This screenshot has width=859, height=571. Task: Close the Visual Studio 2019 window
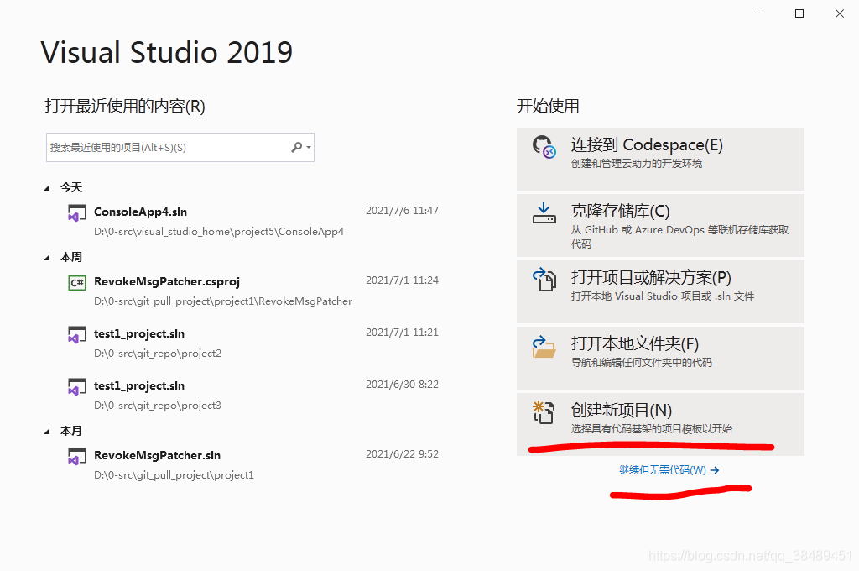point(839,13)
